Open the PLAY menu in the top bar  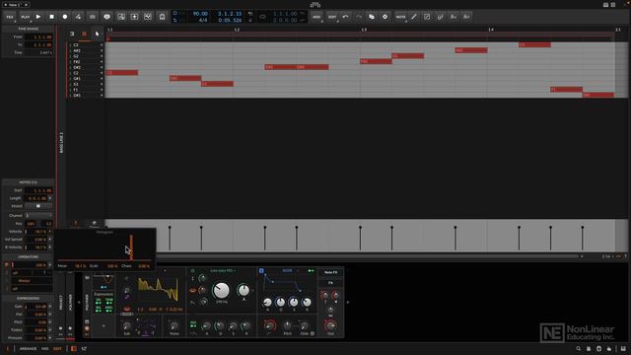point(25,17)
